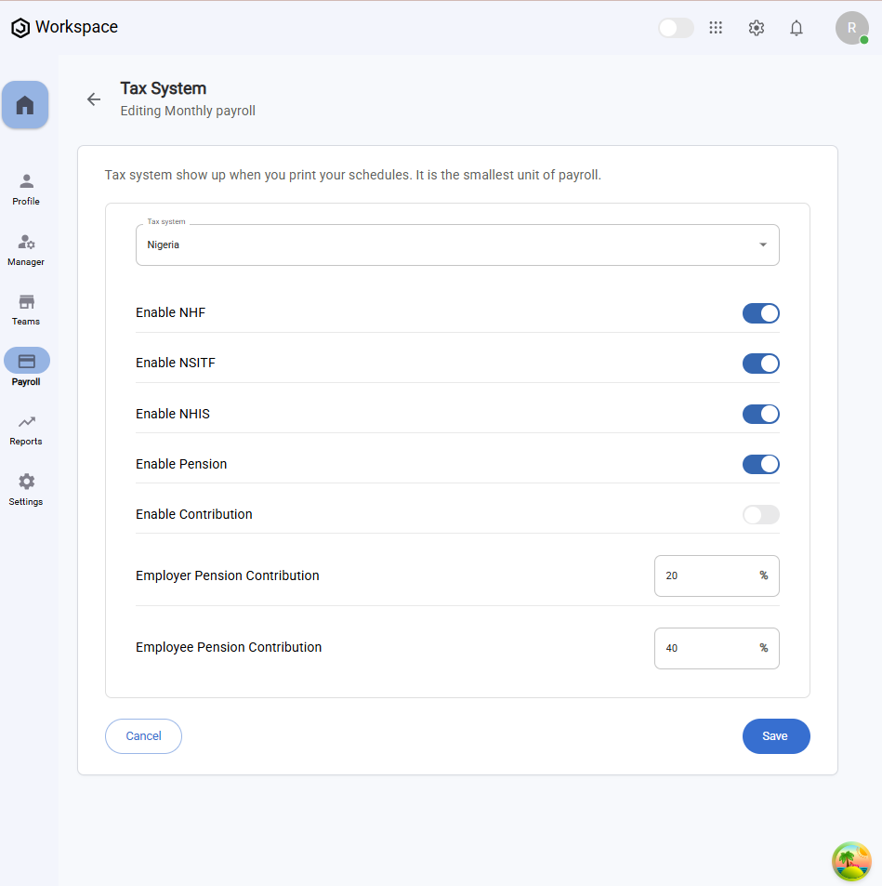Click the Home icon in sidebar
Screen dimensions: 882x886
25,105
